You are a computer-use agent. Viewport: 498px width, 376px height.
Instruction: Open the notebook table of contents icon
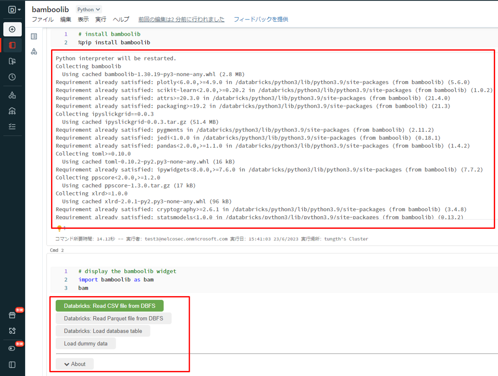coord(33,36)
